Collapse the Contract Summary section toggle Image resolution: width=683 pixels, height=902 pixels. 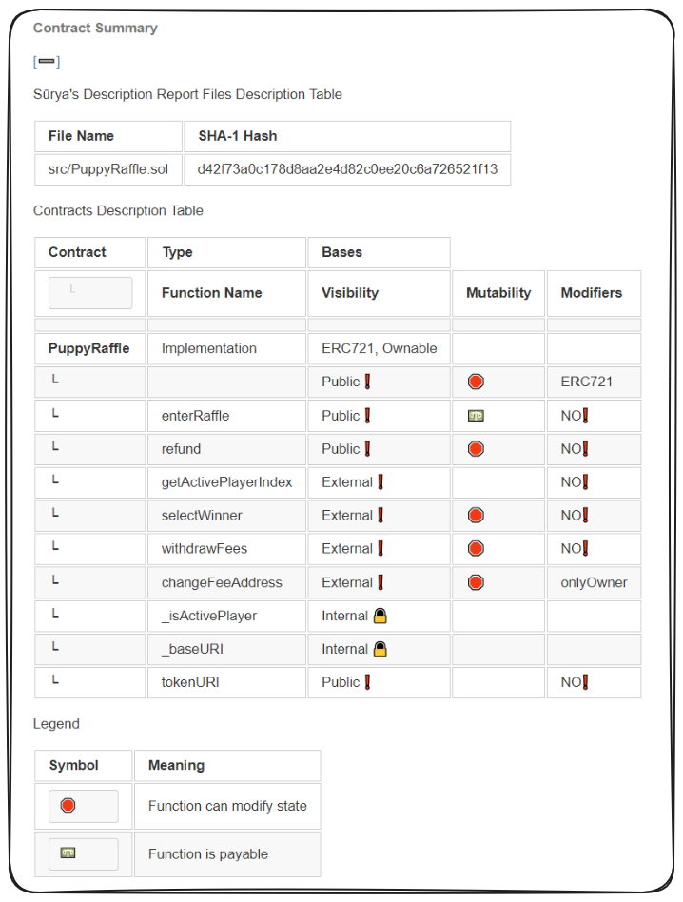pyautogui.click(x=47, y=62)
